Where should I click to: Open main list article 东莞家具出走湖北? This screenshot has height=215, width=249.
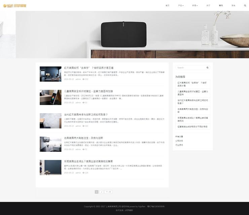tap(88, 161)
